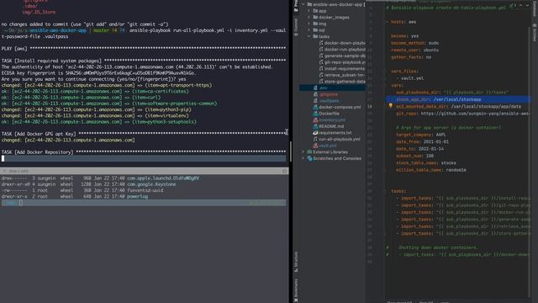Click 'date_from: 2021-01-01' line in editor

tap(422, 141)
